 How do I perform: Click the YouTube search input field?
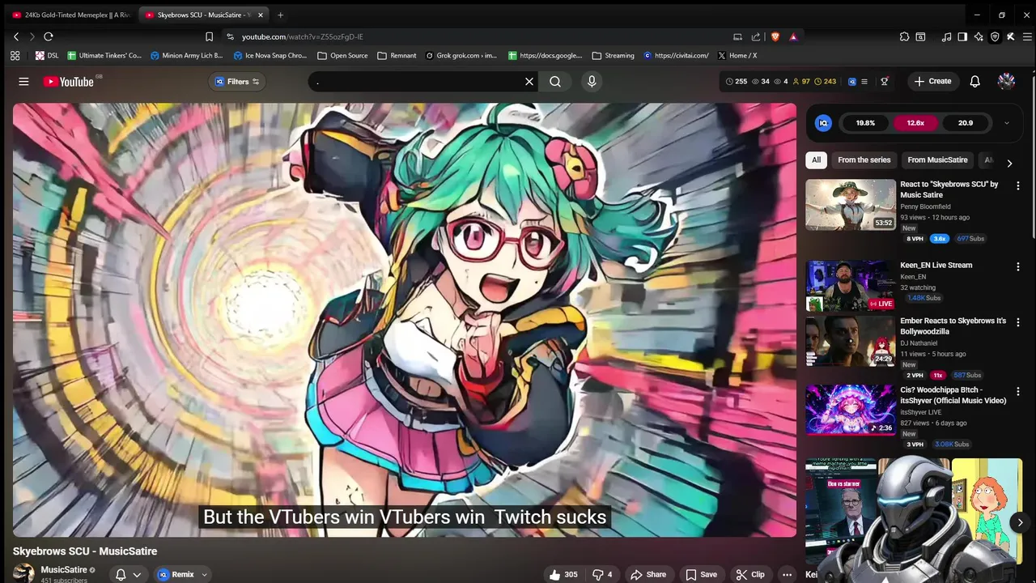click(417, 81)
